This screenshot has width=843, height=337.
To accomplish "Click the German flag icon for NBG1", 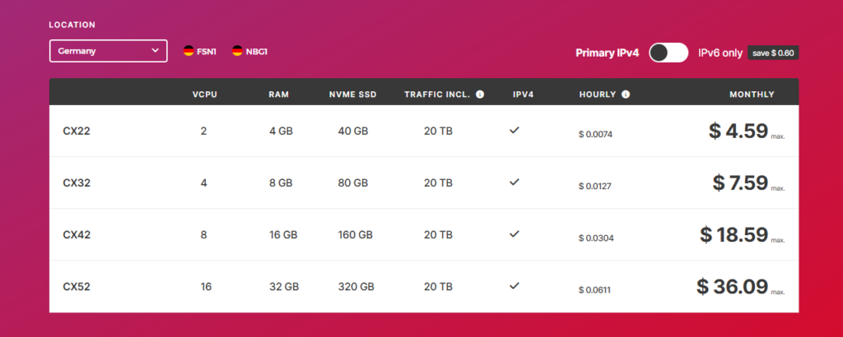I will (237, 51).
